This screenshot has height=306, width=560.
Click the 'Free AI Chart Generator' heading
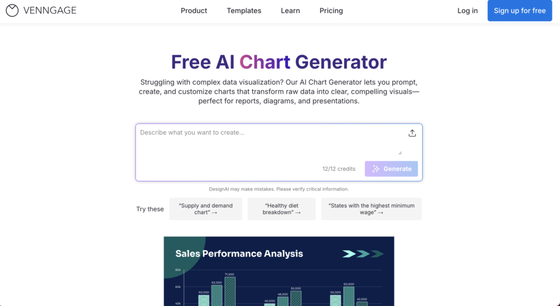tap(279, 62)
